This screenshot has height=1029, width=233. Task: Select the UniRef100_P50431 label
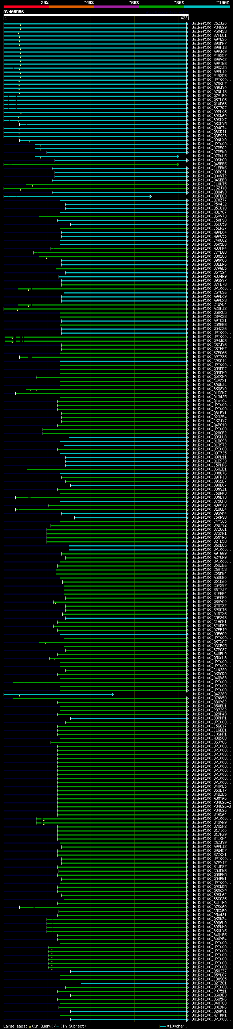pos(209,915)
